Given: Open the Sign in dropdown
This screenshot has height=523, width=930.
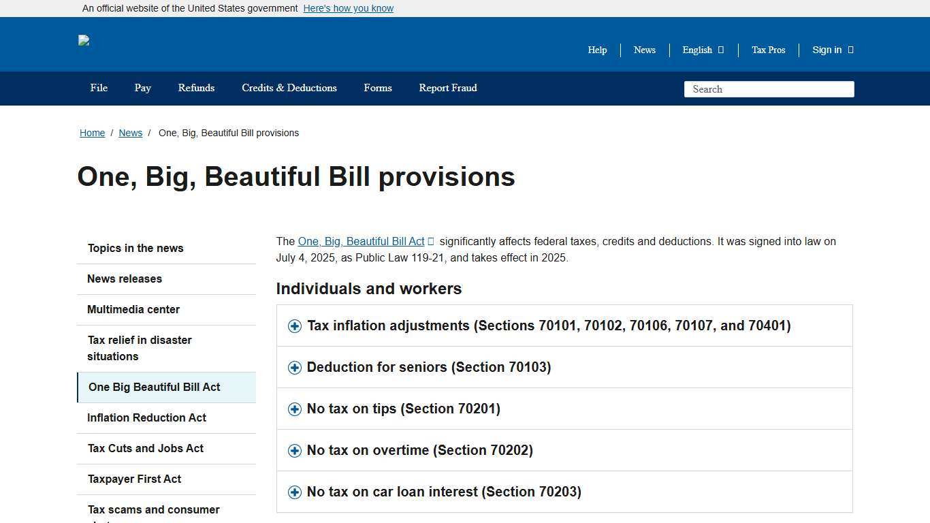Looking at the screenshot, I should coord(831,50).
